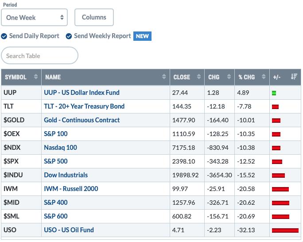
Task: Sort the table by SYMBOL column arrows
Action: point(36,77)
